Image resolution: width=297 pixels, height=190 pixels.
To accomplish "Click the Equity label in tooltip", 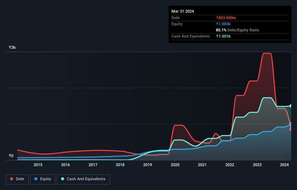I will [x=177, y=24].
